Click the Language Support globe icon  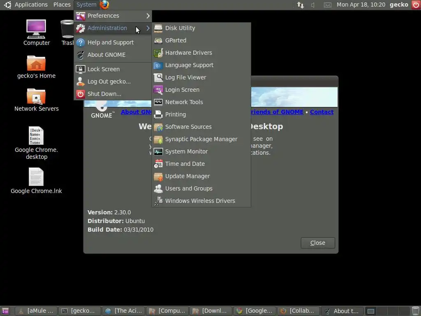pos(158,65)
